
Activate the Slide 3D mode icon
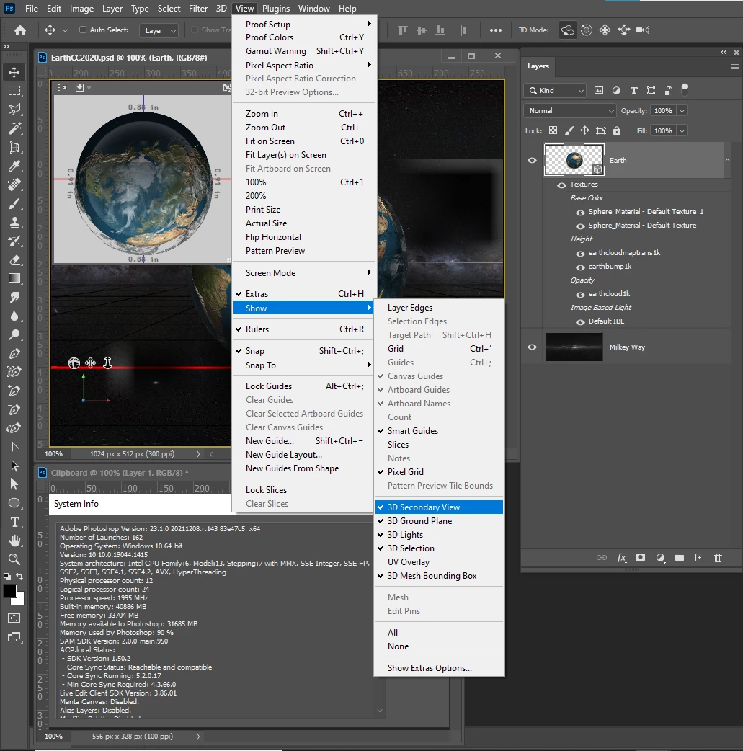(623, 30)
